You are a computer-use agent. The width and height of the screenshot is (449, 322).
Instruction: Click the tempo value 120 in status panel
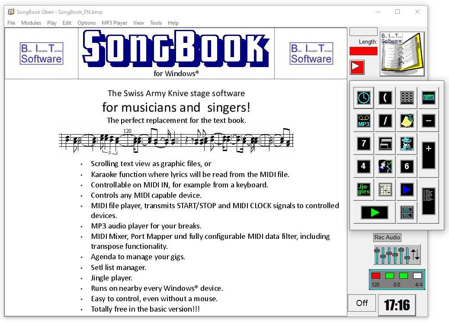pyautogui.click(x=375, y=285)
